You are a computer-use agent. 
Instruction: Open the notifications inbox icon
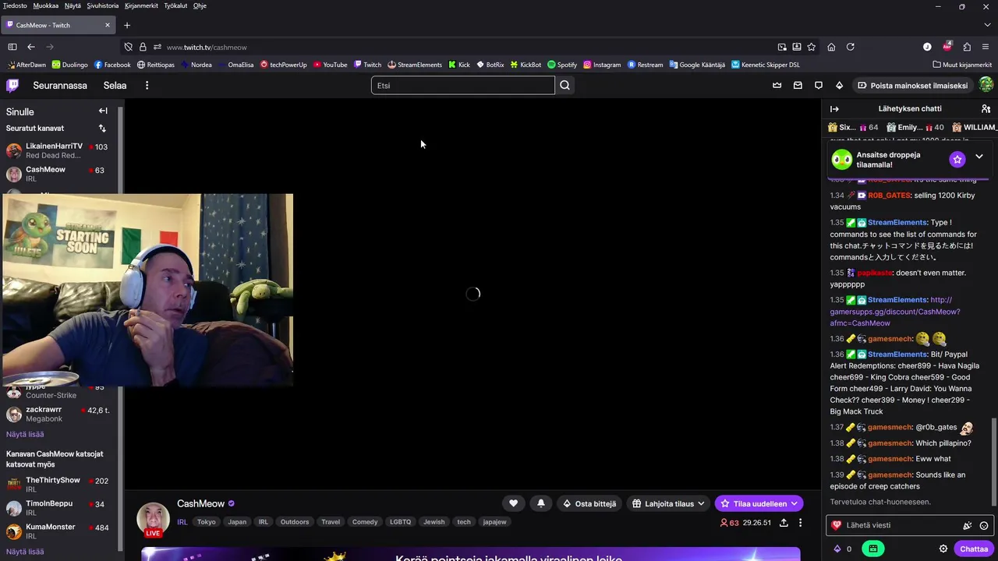click(798, 86)
